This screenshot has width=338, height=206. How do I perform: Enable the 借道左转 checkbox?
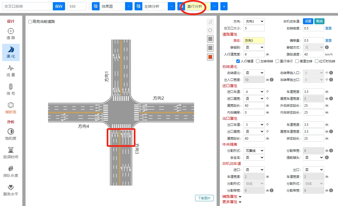297,61
